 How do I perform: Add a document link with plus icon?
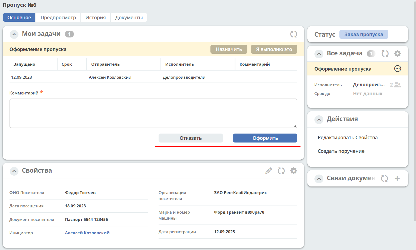(x=397, y=178)
